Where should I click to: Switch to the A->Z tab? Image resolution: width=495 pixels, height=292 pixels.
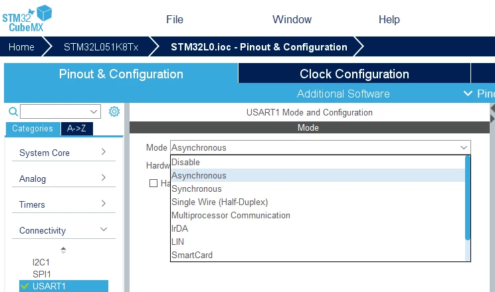[x=76, y=128]
